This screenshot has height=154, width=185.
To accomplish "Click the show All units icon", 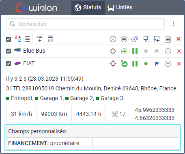I will [x=50, y=39].
